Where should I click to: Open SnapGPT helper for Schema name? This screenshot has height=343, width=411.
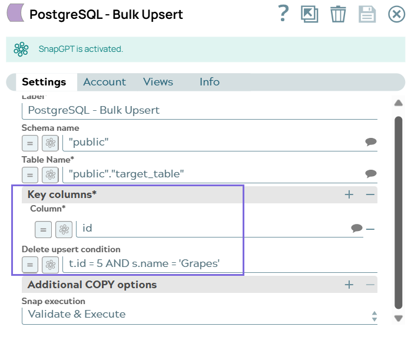[x=50, y=143]
